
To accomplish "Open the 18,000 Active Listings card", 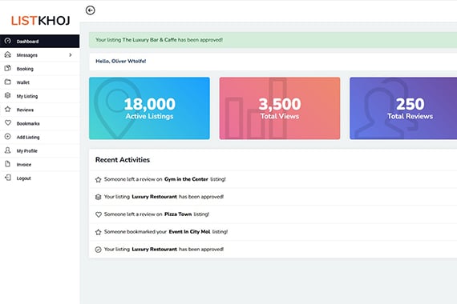I will 149,108.
